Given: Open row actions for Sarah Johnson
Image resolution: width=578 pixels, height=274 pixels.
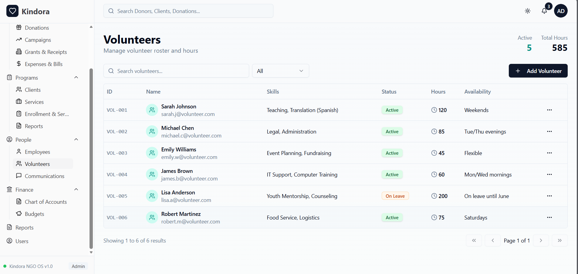Looking at the screenshot, I should pyautogui.click(x=549, y=110).
